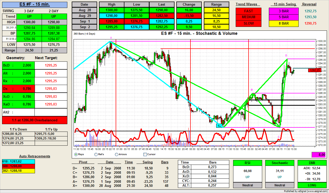This screenshot has height=193, width=329.
Task: Click the X pivot marker on the chart
Action: (x=111, y=38)
